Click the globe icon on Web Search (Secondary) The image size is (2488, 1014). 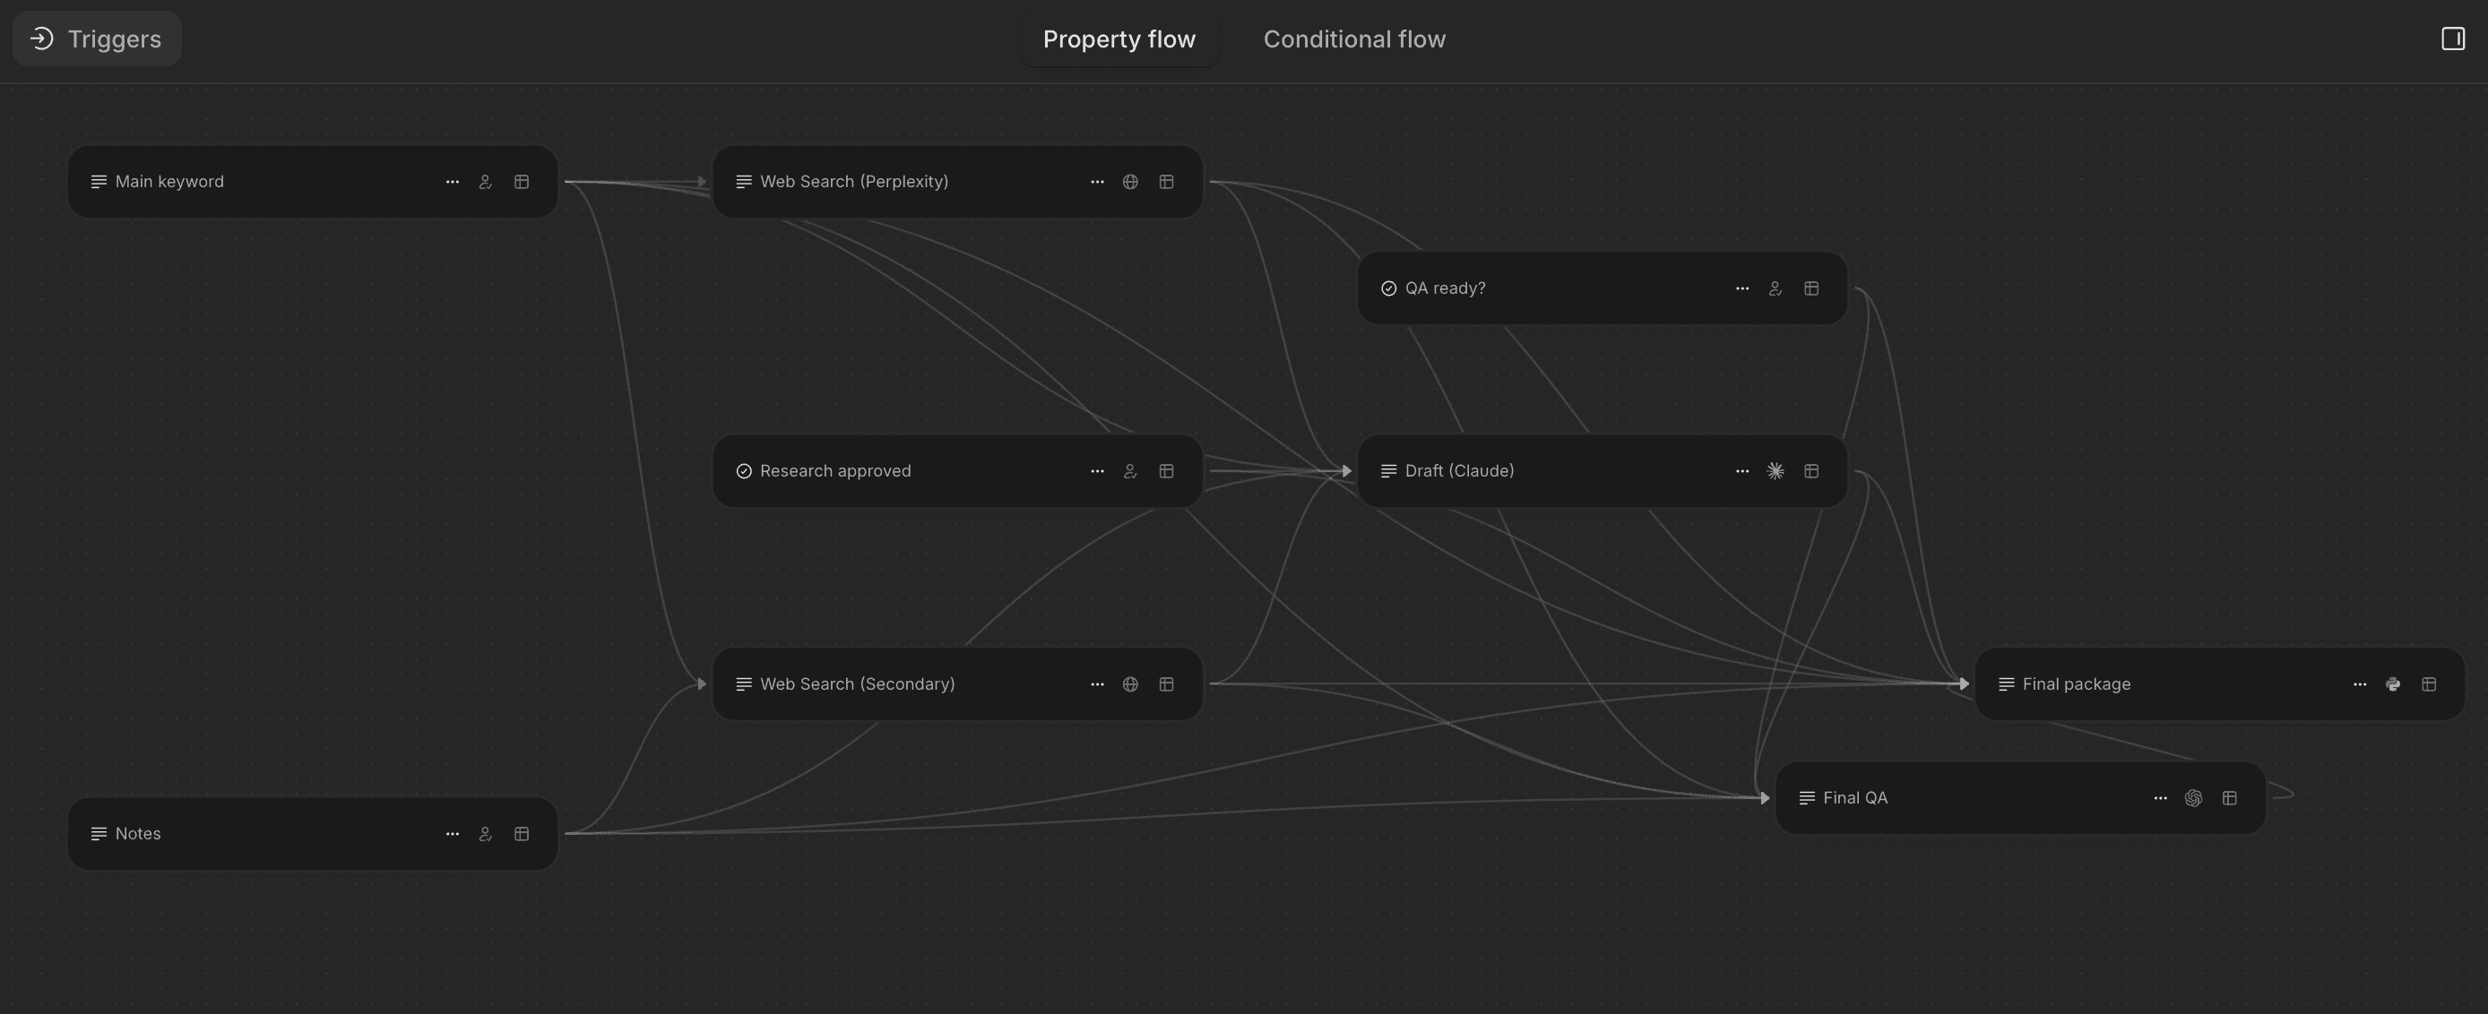click(1129, 683)
